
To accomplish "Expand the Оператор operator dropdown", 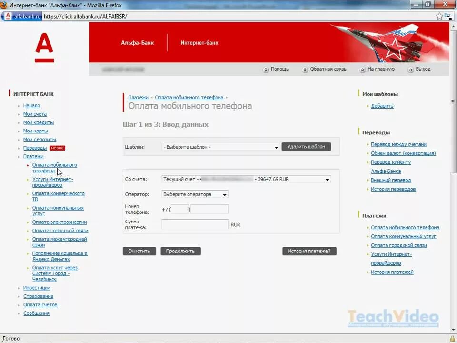I will [195, 194].
